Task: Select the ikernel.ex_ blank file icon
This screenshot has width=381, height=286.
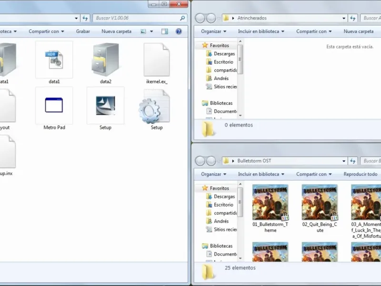Action: pyautogui.click(x=157, y=60)
